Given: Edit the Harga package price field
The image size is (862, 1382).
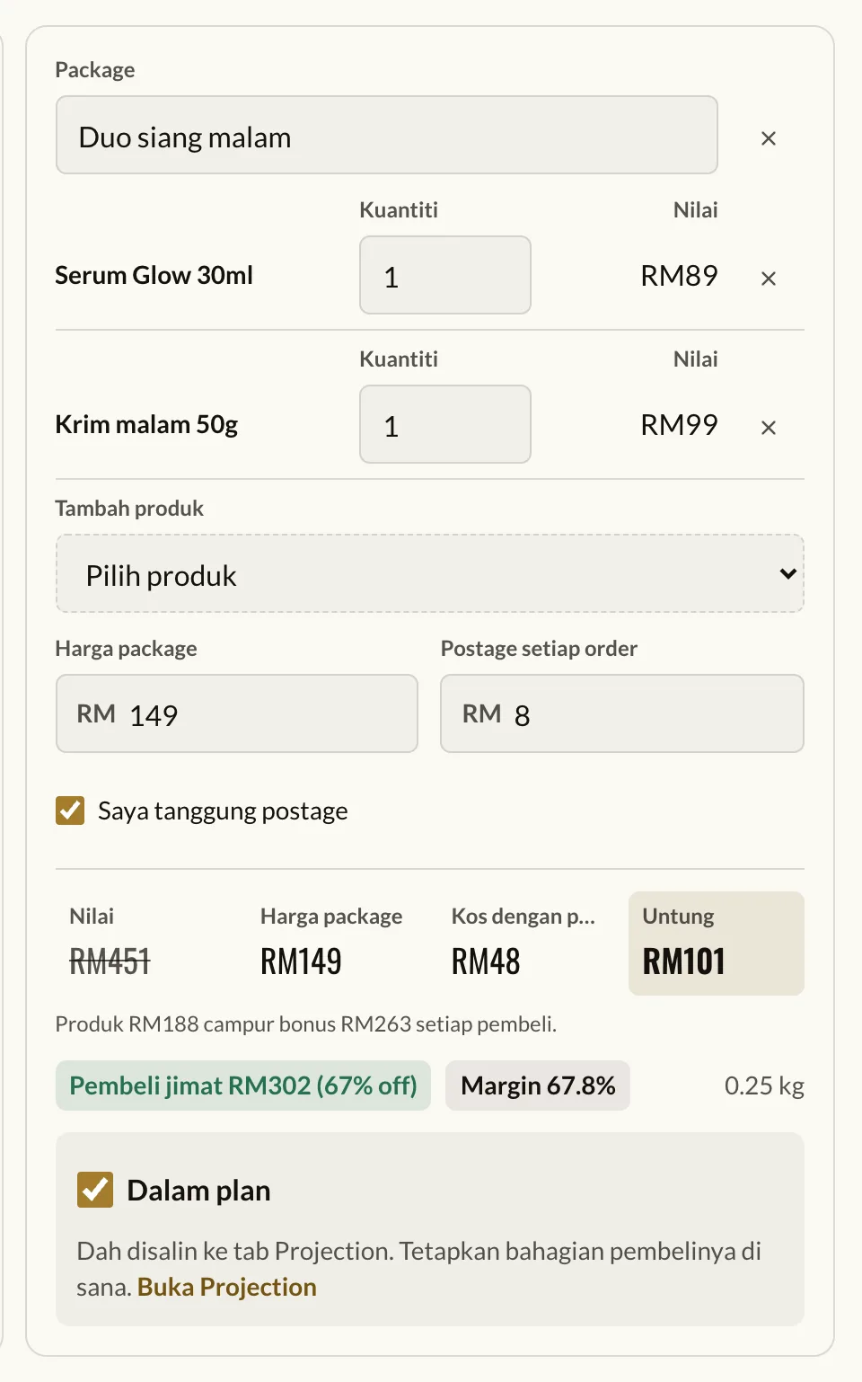Looking at the screenshot, I should point(237,713).
